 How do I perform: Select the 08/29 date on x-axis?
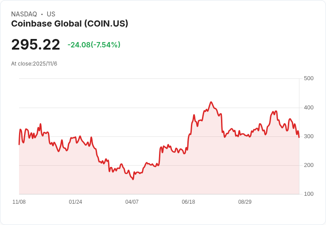pyautogui.click(x=245, y=202)
